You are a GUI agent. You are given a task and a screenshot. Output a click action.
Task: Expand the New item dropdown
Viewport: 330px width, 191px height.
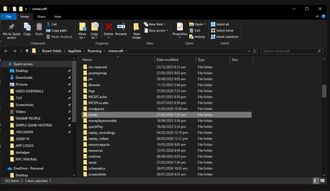coord(156,24)
